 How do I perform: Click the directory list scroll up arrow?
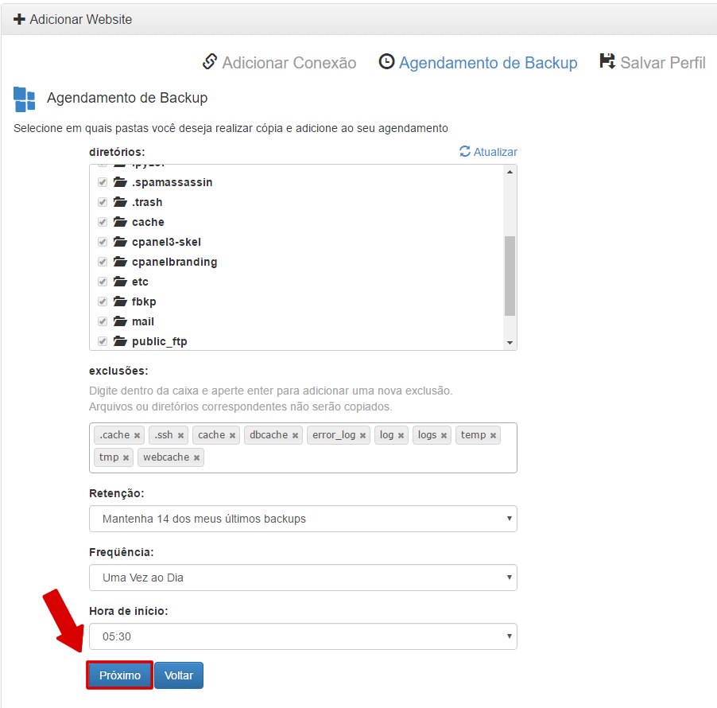pyautogui.click(x=510, y=172)
